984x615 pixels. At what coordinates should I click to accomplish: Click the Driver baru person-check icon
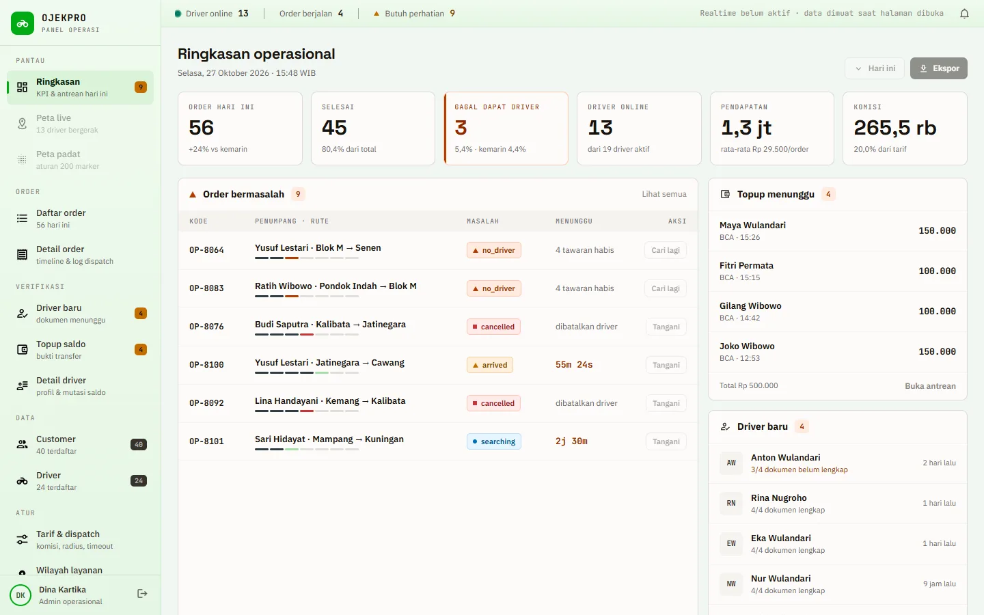[23, 314]
